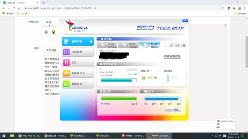The width and height of the screenshot is (248, 139).
Task: Click the play arrow on 硬碟資訊 button
Action: 91,42
